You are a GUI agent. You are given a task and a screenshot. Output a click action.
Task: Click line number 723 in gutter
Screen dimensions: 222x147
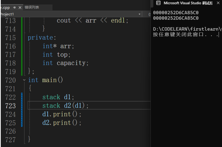[x=11, y=106]
